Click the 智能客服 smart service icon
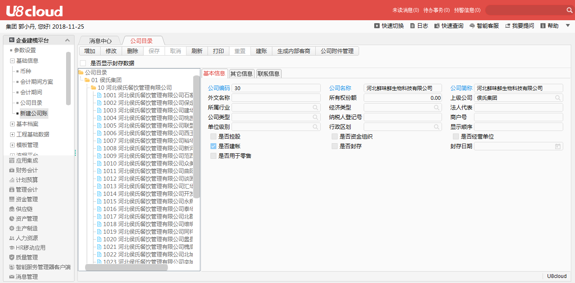 coord(472,26)
